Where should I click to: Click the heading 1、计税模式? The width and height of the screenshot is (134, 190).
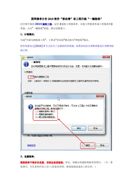point(28,34)
